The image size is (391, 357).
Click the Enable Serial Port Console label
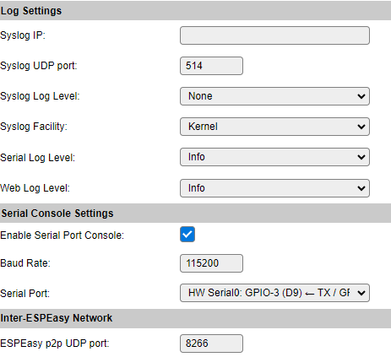pyautogui.click(x=62, y=235)
